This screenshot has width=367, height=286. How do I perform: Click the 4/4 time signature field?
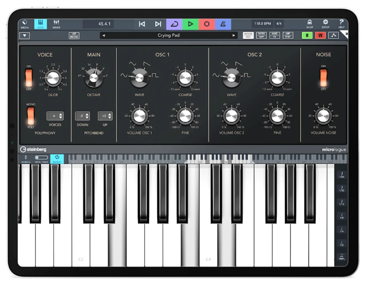[279, 24]
